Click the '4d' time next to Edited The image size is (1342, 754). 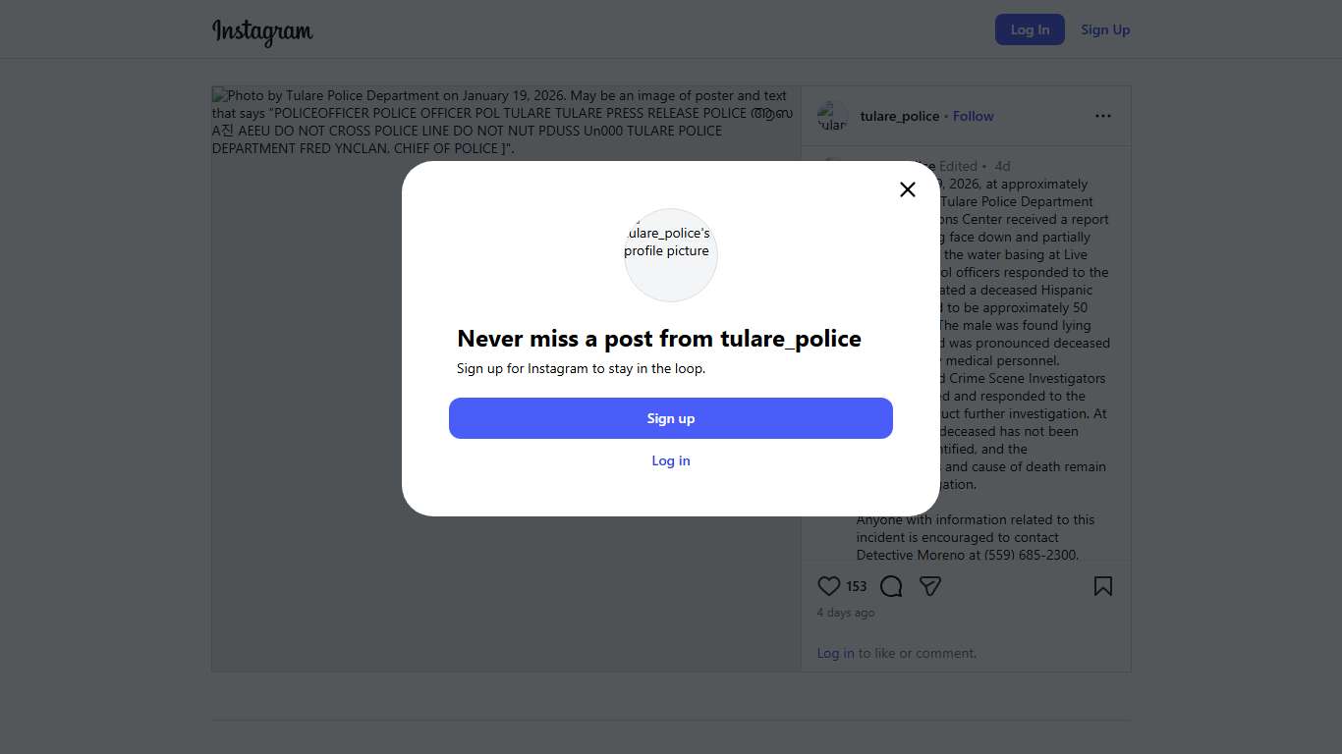pyautogui.click(x=1002, y=166)
